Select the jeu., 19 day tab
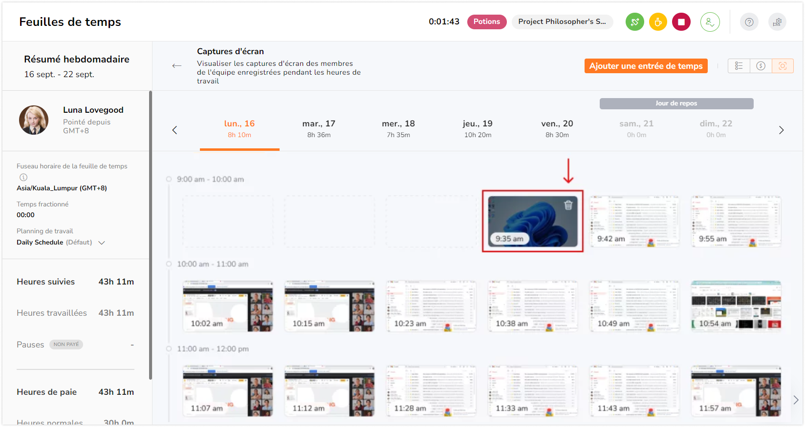This screenshot has width=805, height=427. (x=478, y=129)
